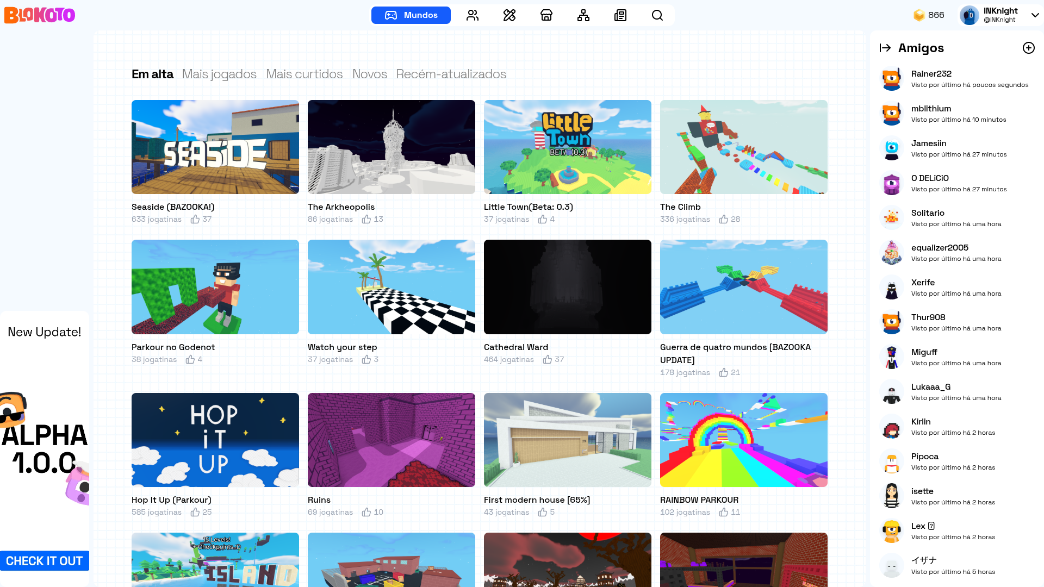Click the Mundos navigation button
1044x587 pixels.
(411, 15)
